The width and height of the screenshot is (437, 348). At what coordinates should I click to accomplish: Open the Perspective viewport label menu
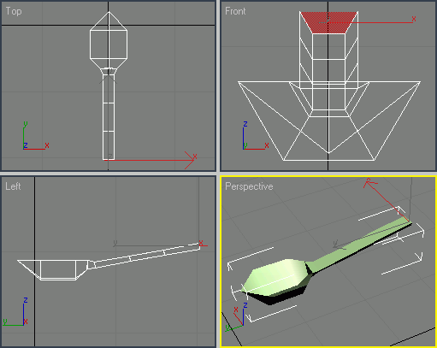coord(249,186)
